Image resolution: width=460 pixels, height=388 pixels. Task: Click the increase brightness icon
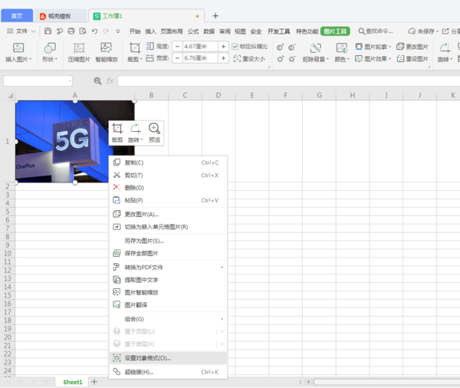point(281,59)
